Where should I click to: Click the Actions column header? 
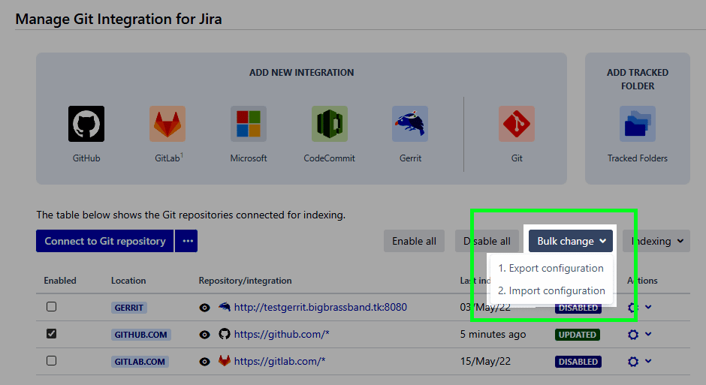click(642, 280)
